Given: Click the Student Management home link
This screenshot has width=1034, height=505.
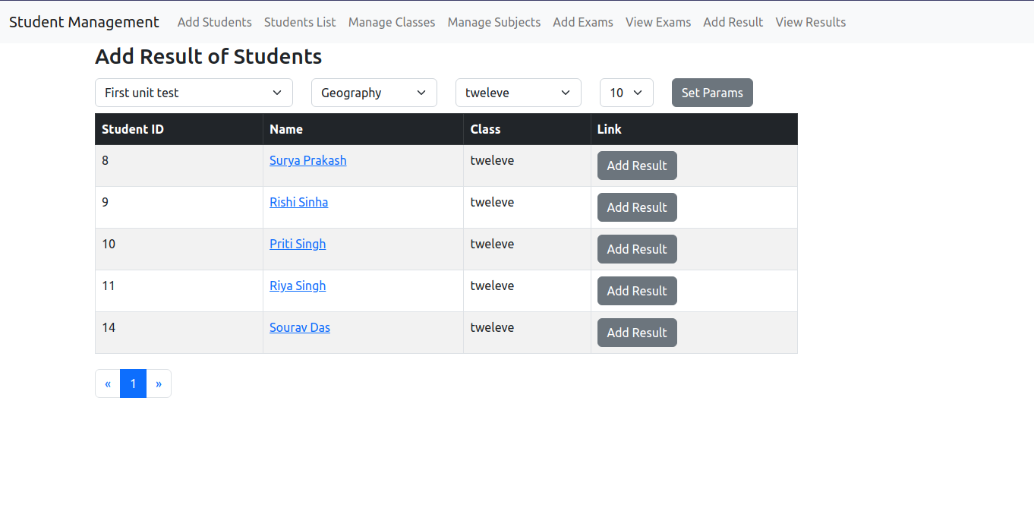Looking at the screenshot, I should [x=84, y=22].
